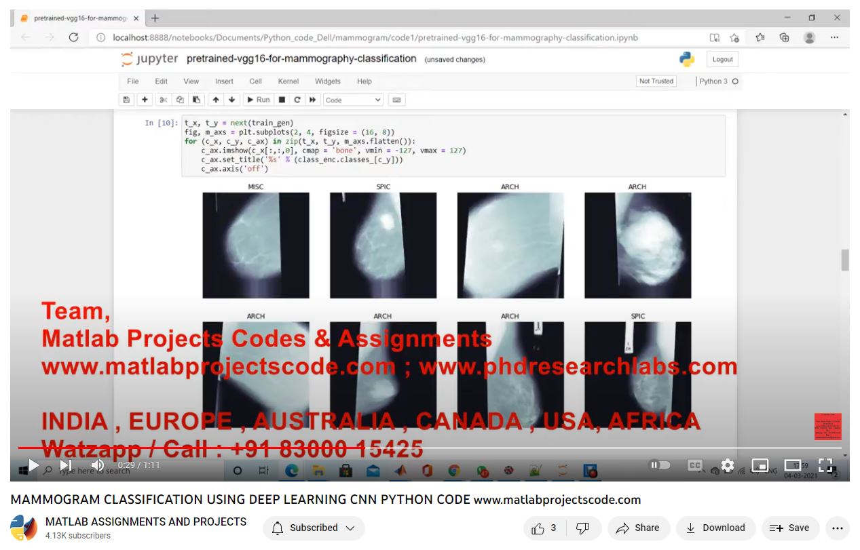860x550 pixels.
Task: Open the Code cell type dropdown
Action: pos(353,100)
